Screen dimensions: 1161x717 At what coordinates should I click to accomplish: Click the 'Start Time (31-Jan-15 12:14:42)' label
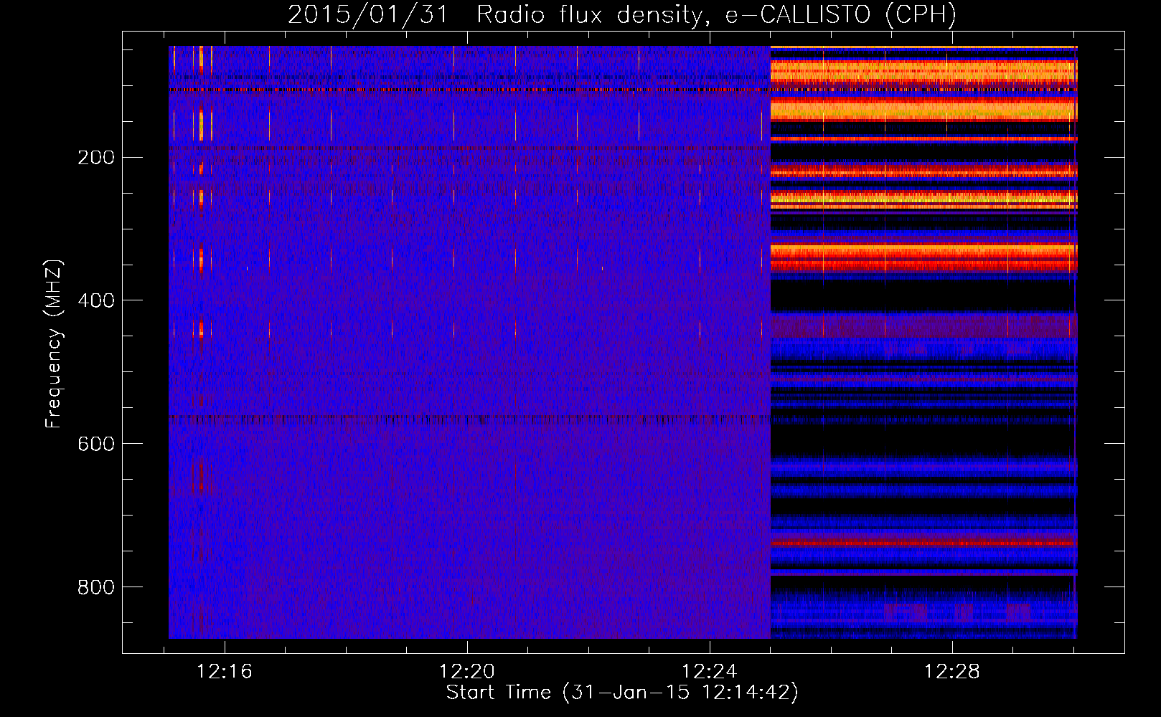coord(622,693)
